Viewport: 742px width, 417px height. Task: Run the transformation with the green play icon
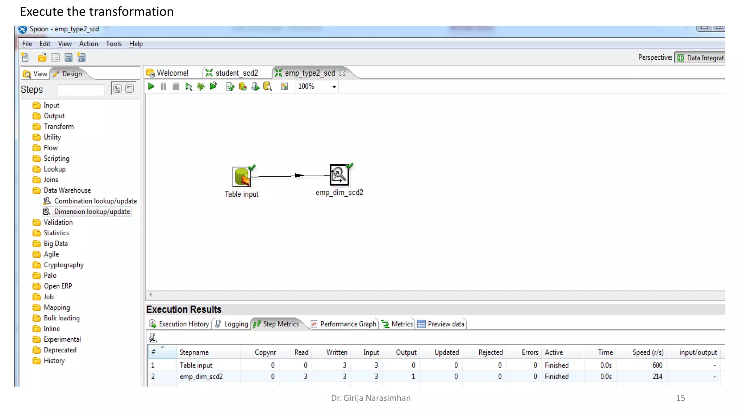(x=151, y=87)
